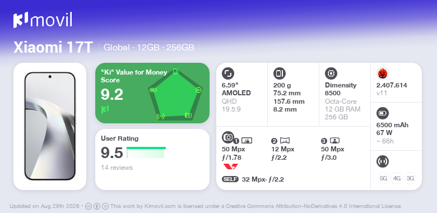
Task: Click the red camera sensor brand logo
Action: click(230, 166)
